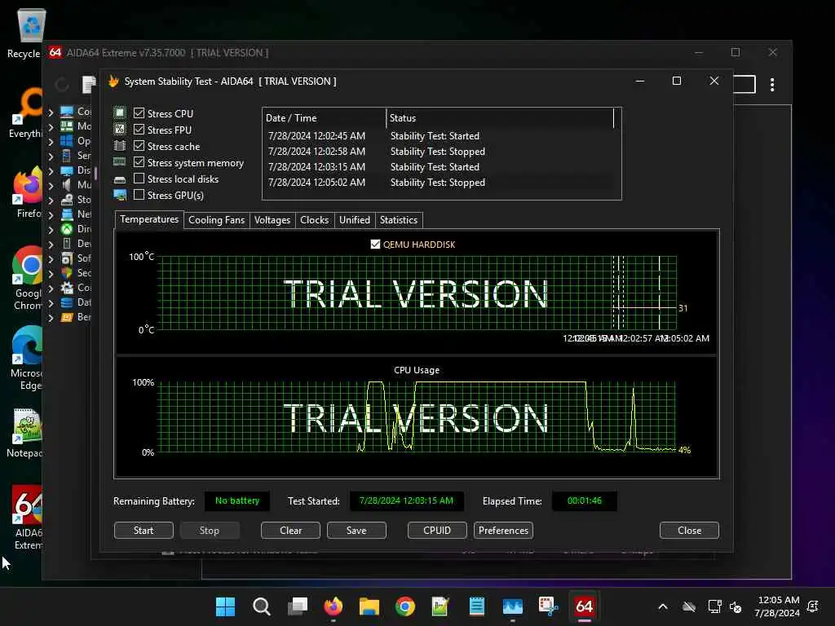Click the AIDA64 logo in main window title bar
The height and width of the screenshot is (626, 835).
[x=55, y=52]
